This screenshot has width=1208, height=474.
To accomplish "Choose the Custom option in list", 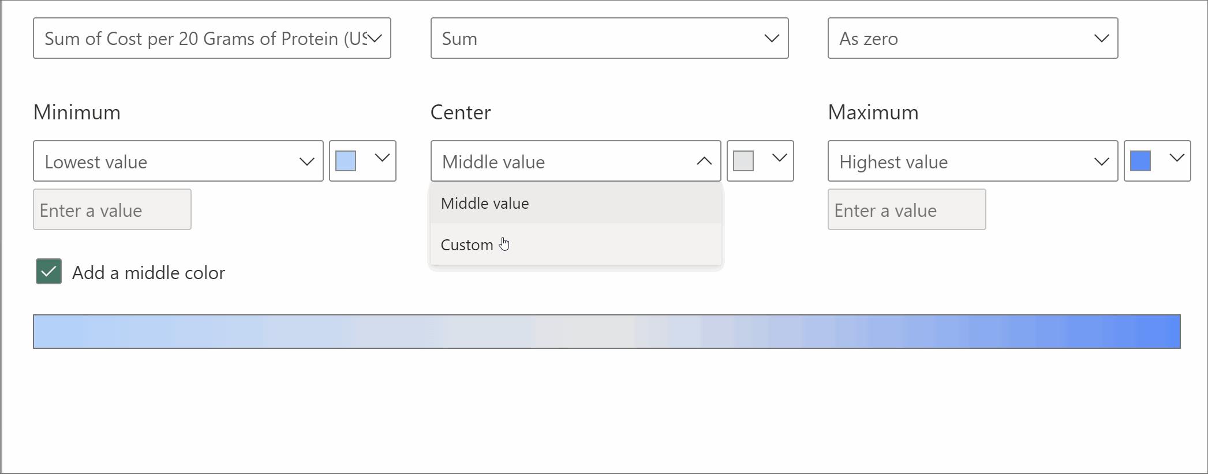I will point(467,245).
